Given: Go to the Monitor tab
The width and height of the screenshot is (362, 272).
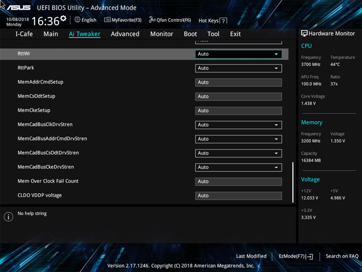Looking at the screenshot, I should pos(161,34).
